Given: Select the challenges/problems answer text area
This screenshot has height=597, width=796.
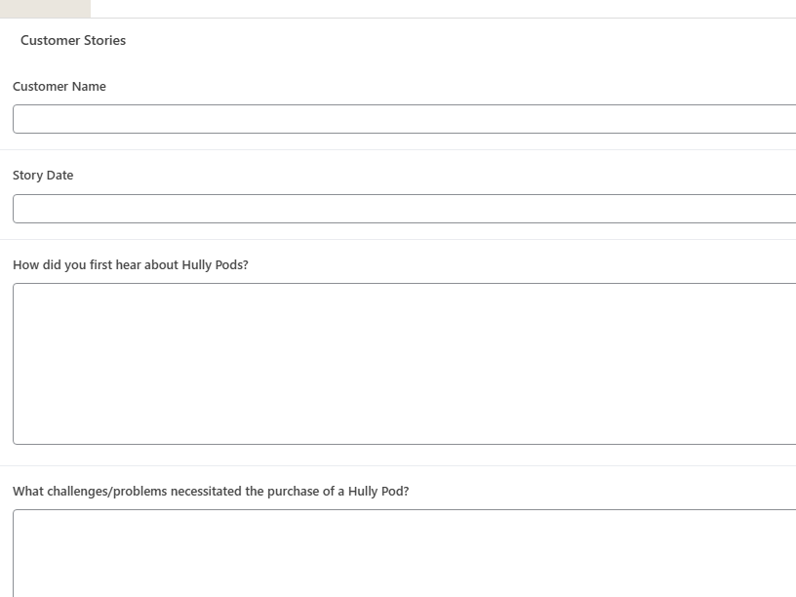Looking at the screenshot, I should (404, 553).
